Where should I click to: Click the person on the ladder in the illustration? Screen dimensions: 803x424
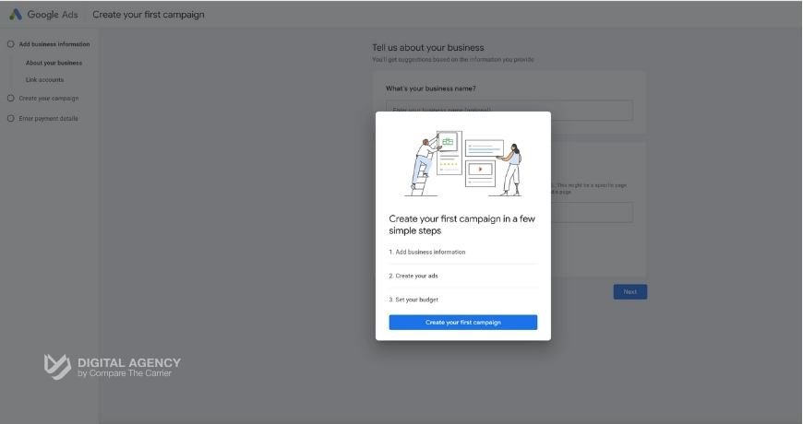click(424, 159)
